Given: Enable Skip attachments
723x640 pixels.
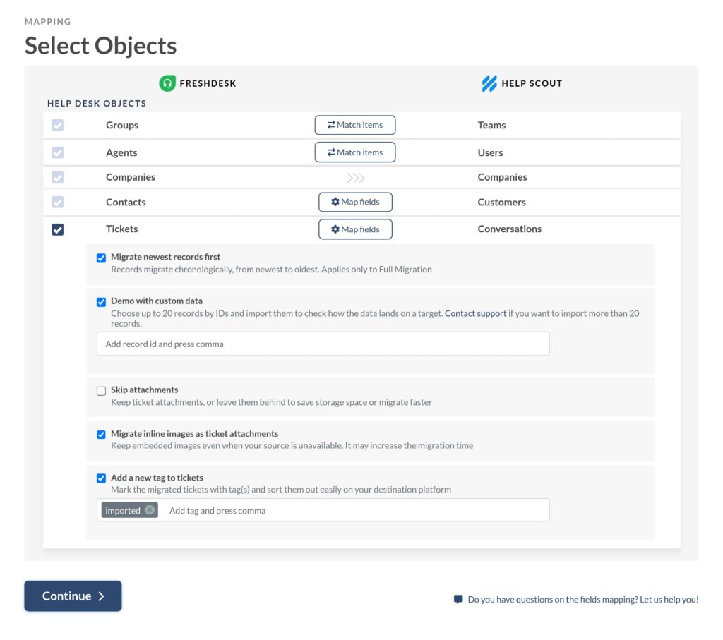Looking at the screenshot, I should point(101,390).
